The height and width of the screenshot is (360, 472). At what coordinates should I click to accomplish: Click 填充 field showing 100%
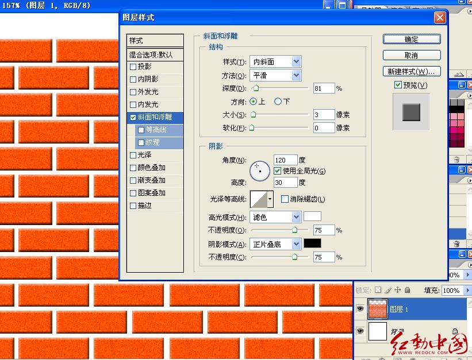[452, 290]
